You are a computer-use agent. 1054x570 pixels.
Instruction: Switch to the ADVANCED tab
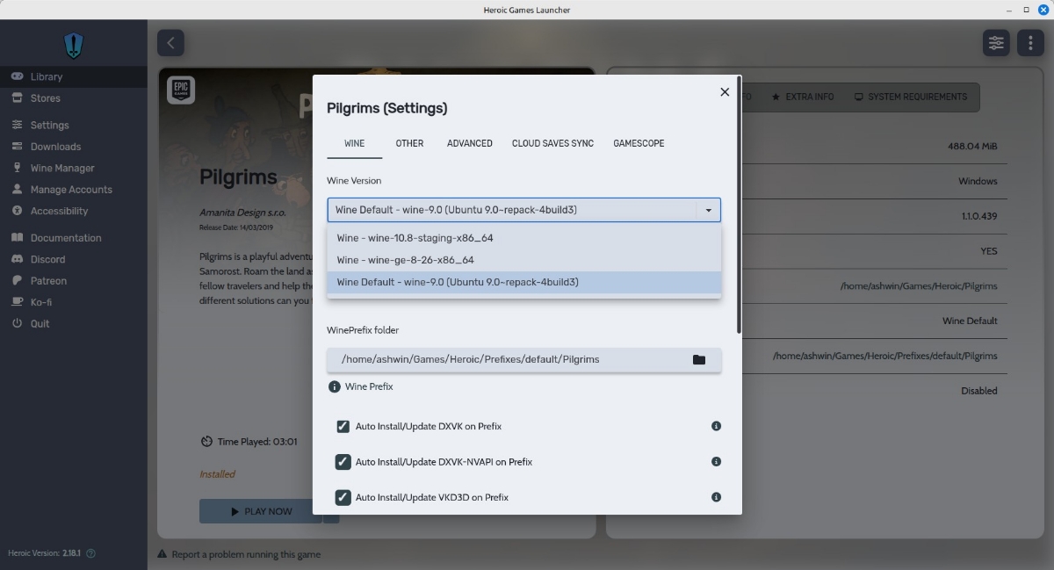[x=469, y=143]
